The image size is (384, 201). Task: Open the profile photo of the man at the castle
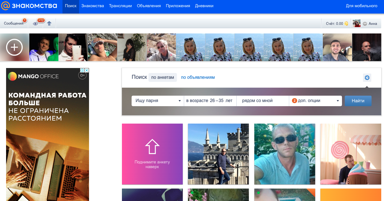[x=218, y=154]
